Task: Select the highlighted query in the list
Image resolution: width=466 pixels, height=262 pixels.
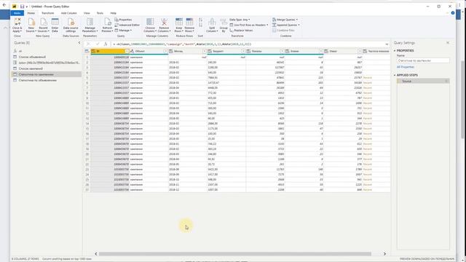Action: pyautogui.click(x=47, y=74)
